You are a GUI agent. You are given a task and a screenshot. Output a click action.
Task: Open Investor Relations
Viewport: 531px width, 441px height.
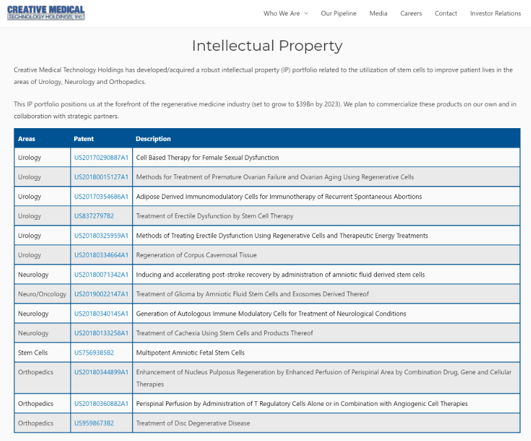tap(495, 13)
